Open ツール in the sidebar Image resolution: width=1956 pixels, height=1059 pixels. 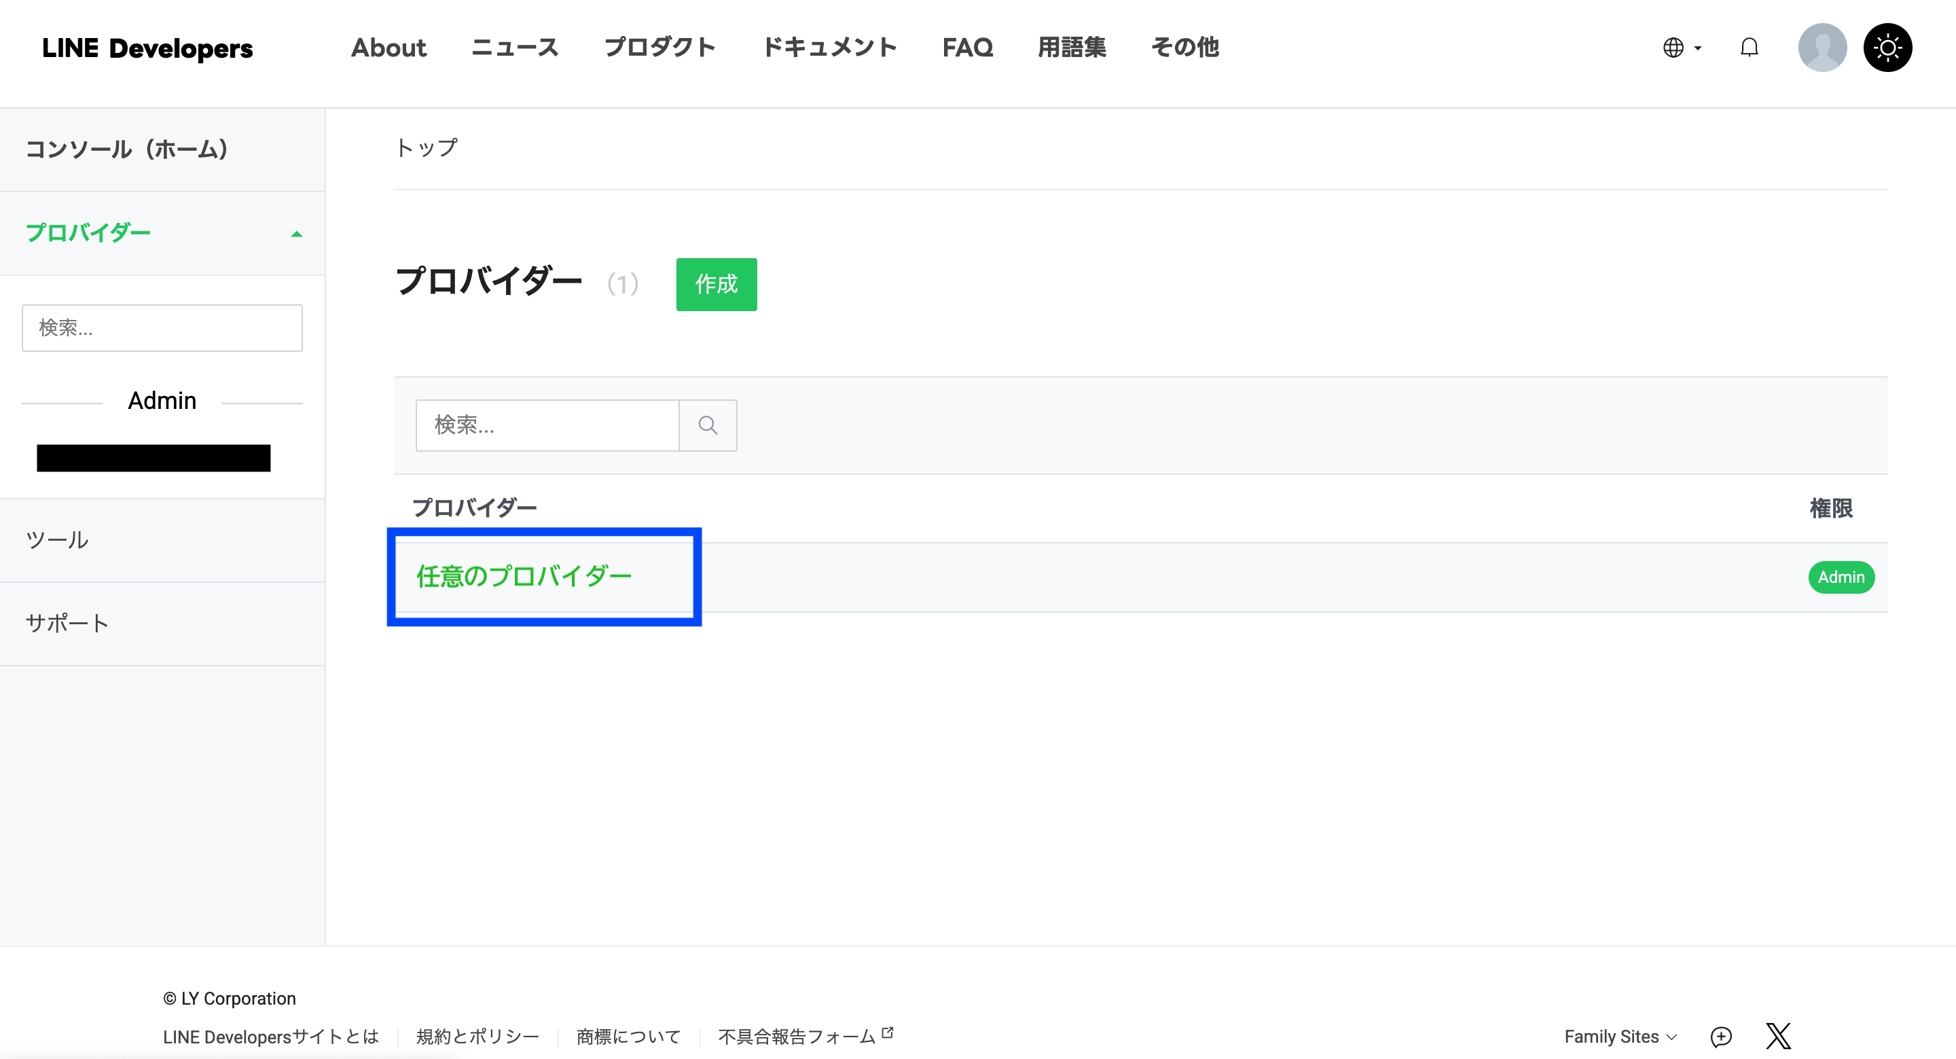point(57,540)
